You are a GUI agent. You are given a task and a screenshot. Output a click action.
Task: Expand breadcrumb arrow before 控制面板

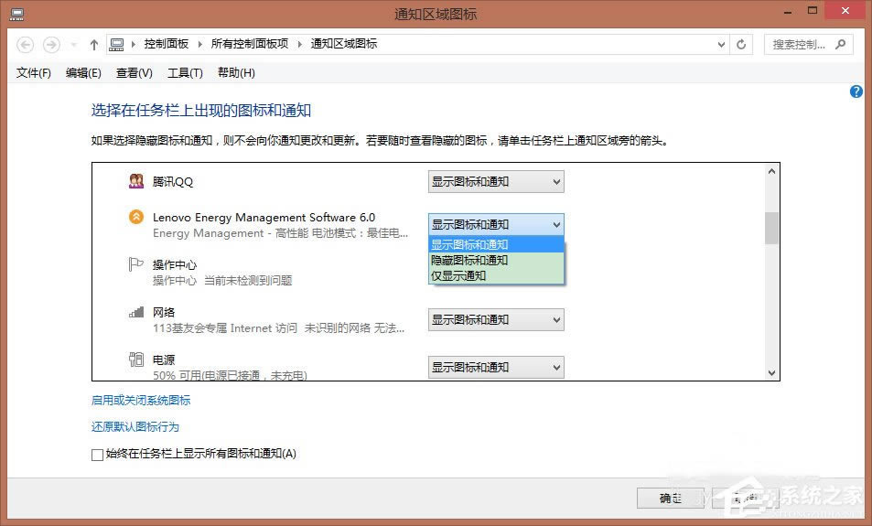pyautogui.click(x=134, y=45)
